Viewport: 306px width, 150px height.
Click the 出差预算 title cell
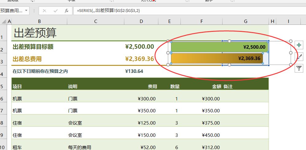35,33
